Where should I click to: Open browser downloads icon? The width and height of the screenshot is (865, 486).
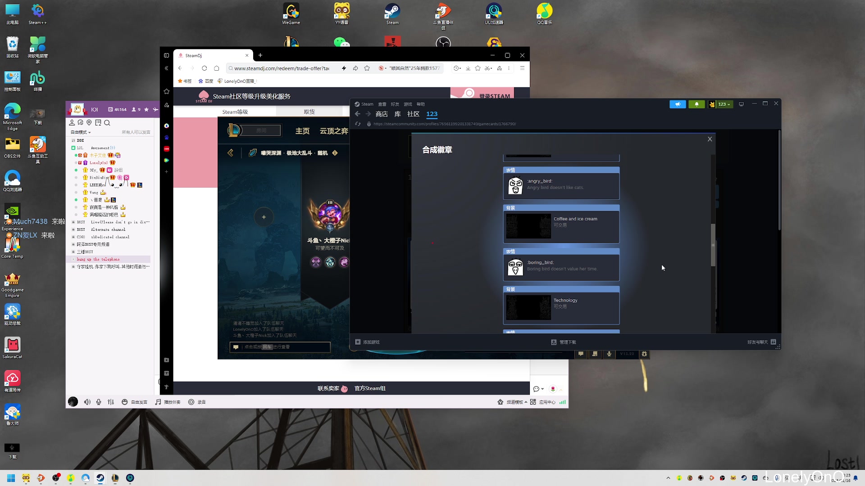468,68
